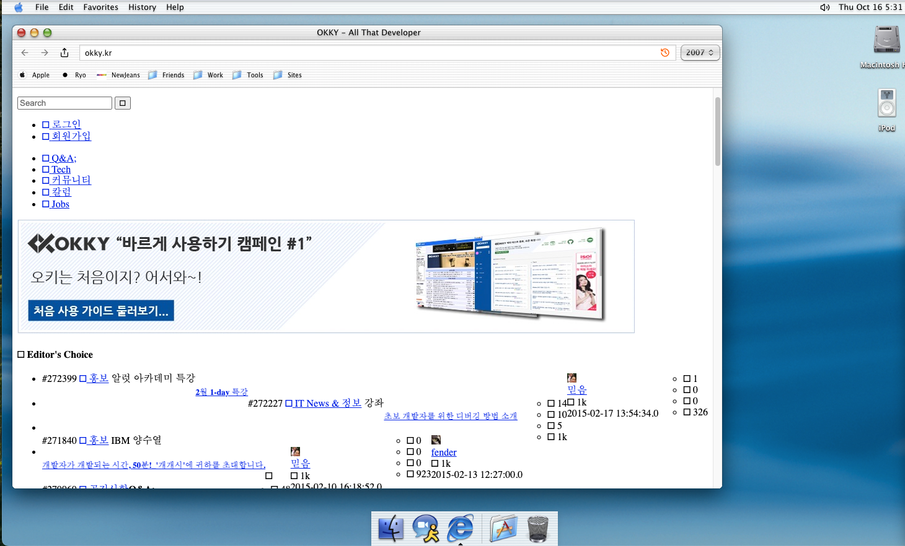Open the Help menu
The width and height of the screenshot is (905, 546).
point(175,7)
